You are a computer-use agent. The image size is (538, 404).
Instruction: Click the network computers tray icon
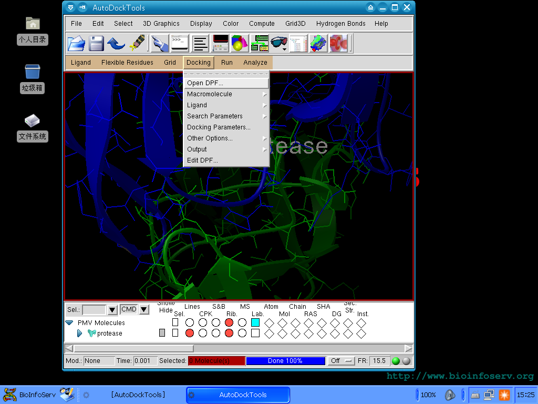[x=489, y=395]
